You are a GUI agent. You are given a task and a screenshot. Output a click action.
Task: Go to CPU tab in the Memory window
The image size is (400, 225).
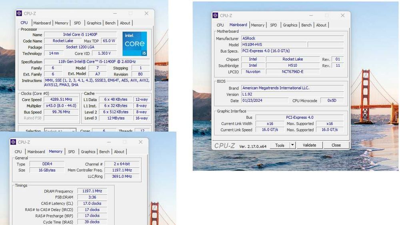18,151
